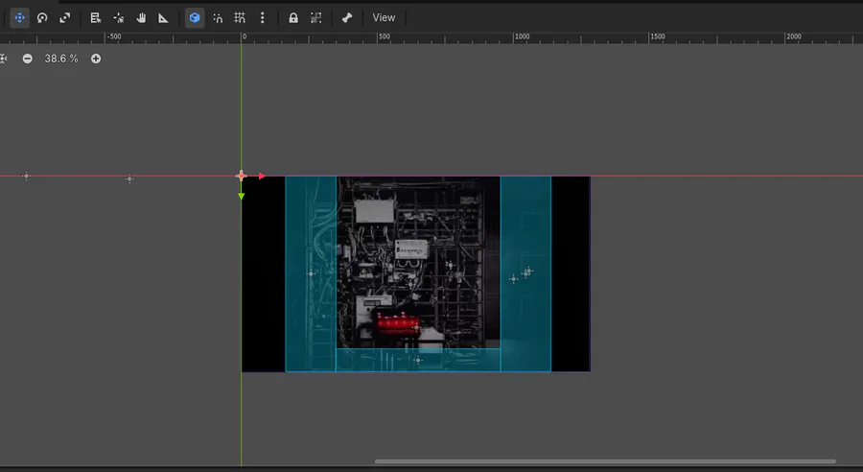Select the bottom teal overlay strip

[x=418, y=360]
